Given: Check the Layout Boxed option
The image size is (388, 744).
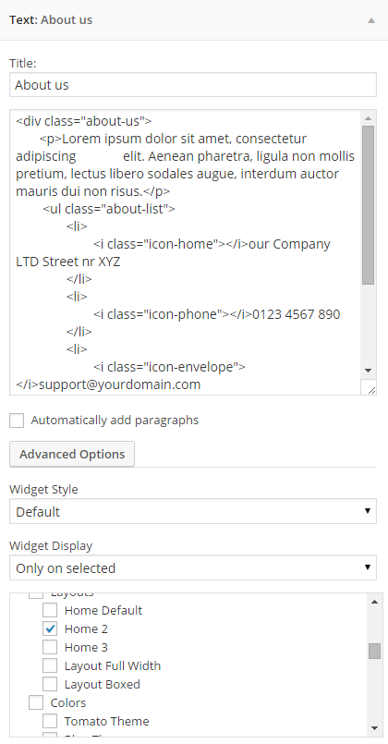Looking at the screenshot, I should pyautogui.click(x=50, y=684).
